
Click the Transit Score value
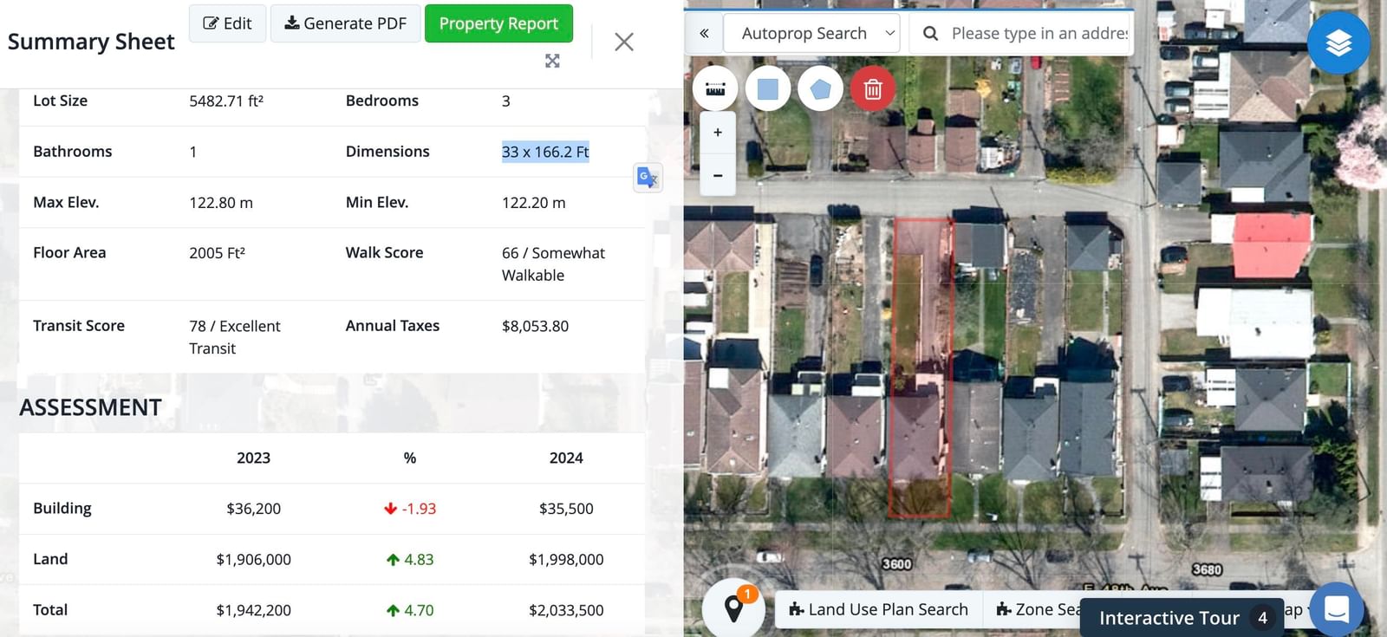point(235,337)
